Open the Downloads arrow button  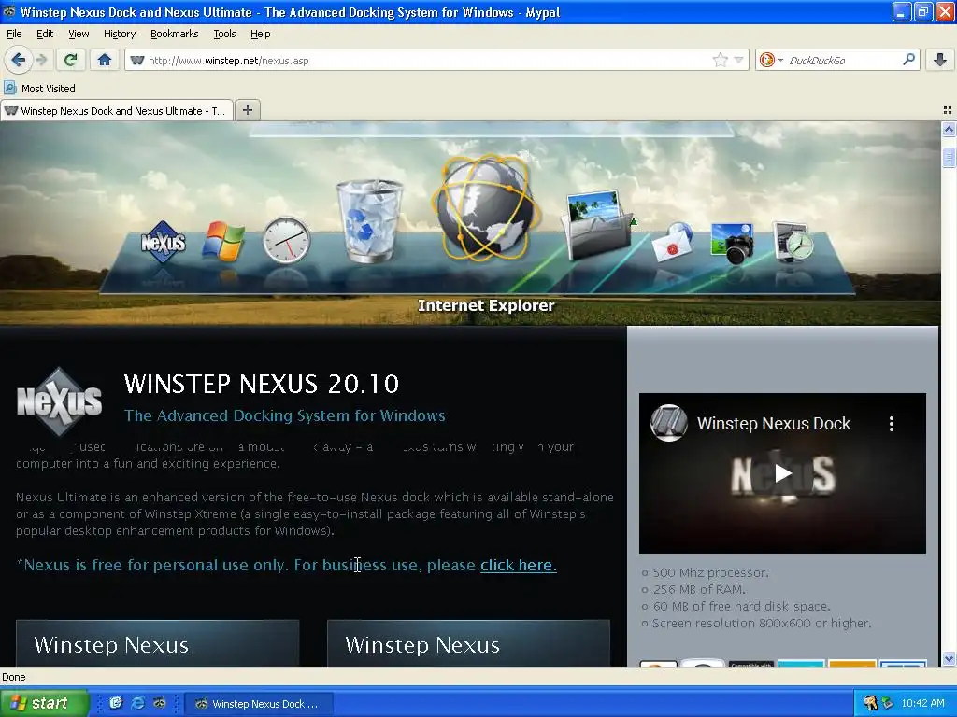[940, 60]
